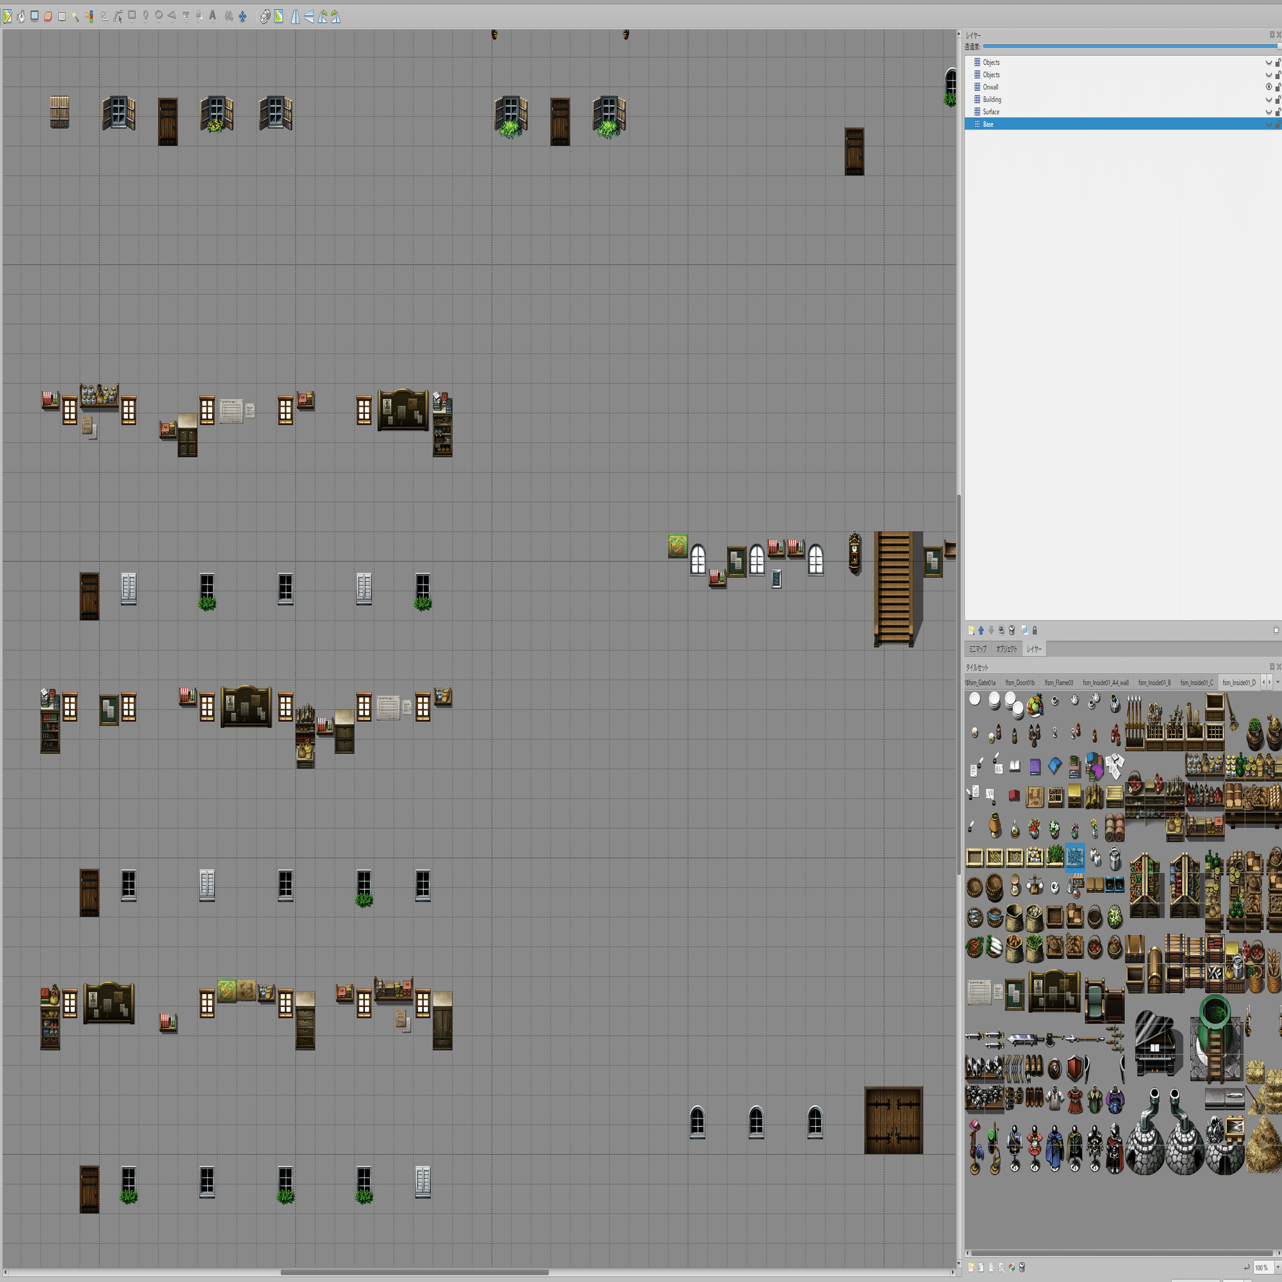
Task: Select the Eraser tool
Action: point(48,17)
